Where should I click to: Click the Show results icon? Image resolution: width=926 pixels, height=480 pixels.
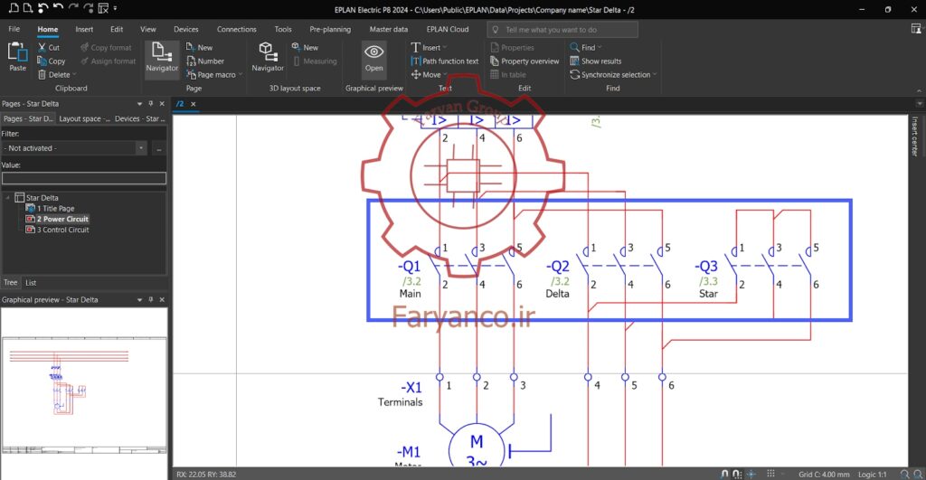coord(574,61)
